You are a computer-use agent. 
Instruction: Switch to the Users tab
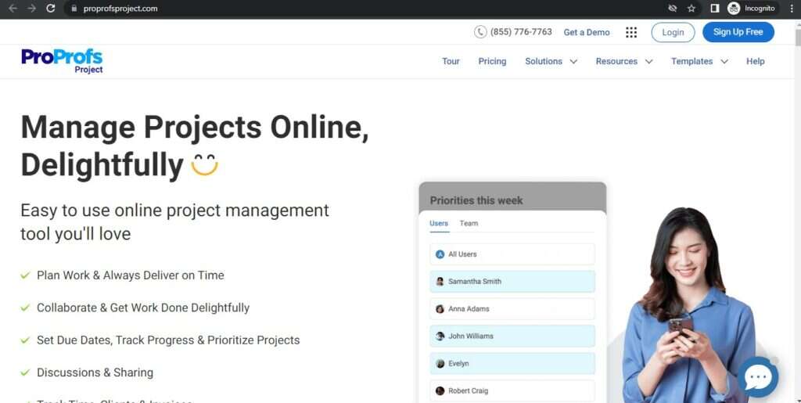tap(439, 223)
